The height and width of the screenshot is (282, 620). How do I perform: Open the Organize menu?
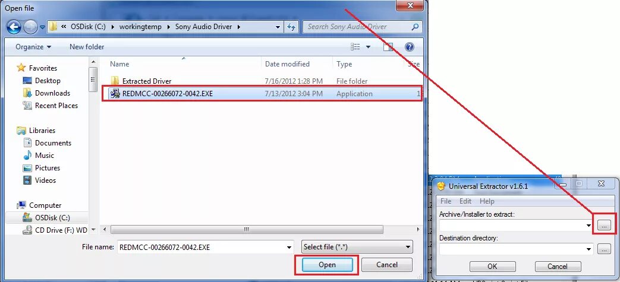coord(33,47)
